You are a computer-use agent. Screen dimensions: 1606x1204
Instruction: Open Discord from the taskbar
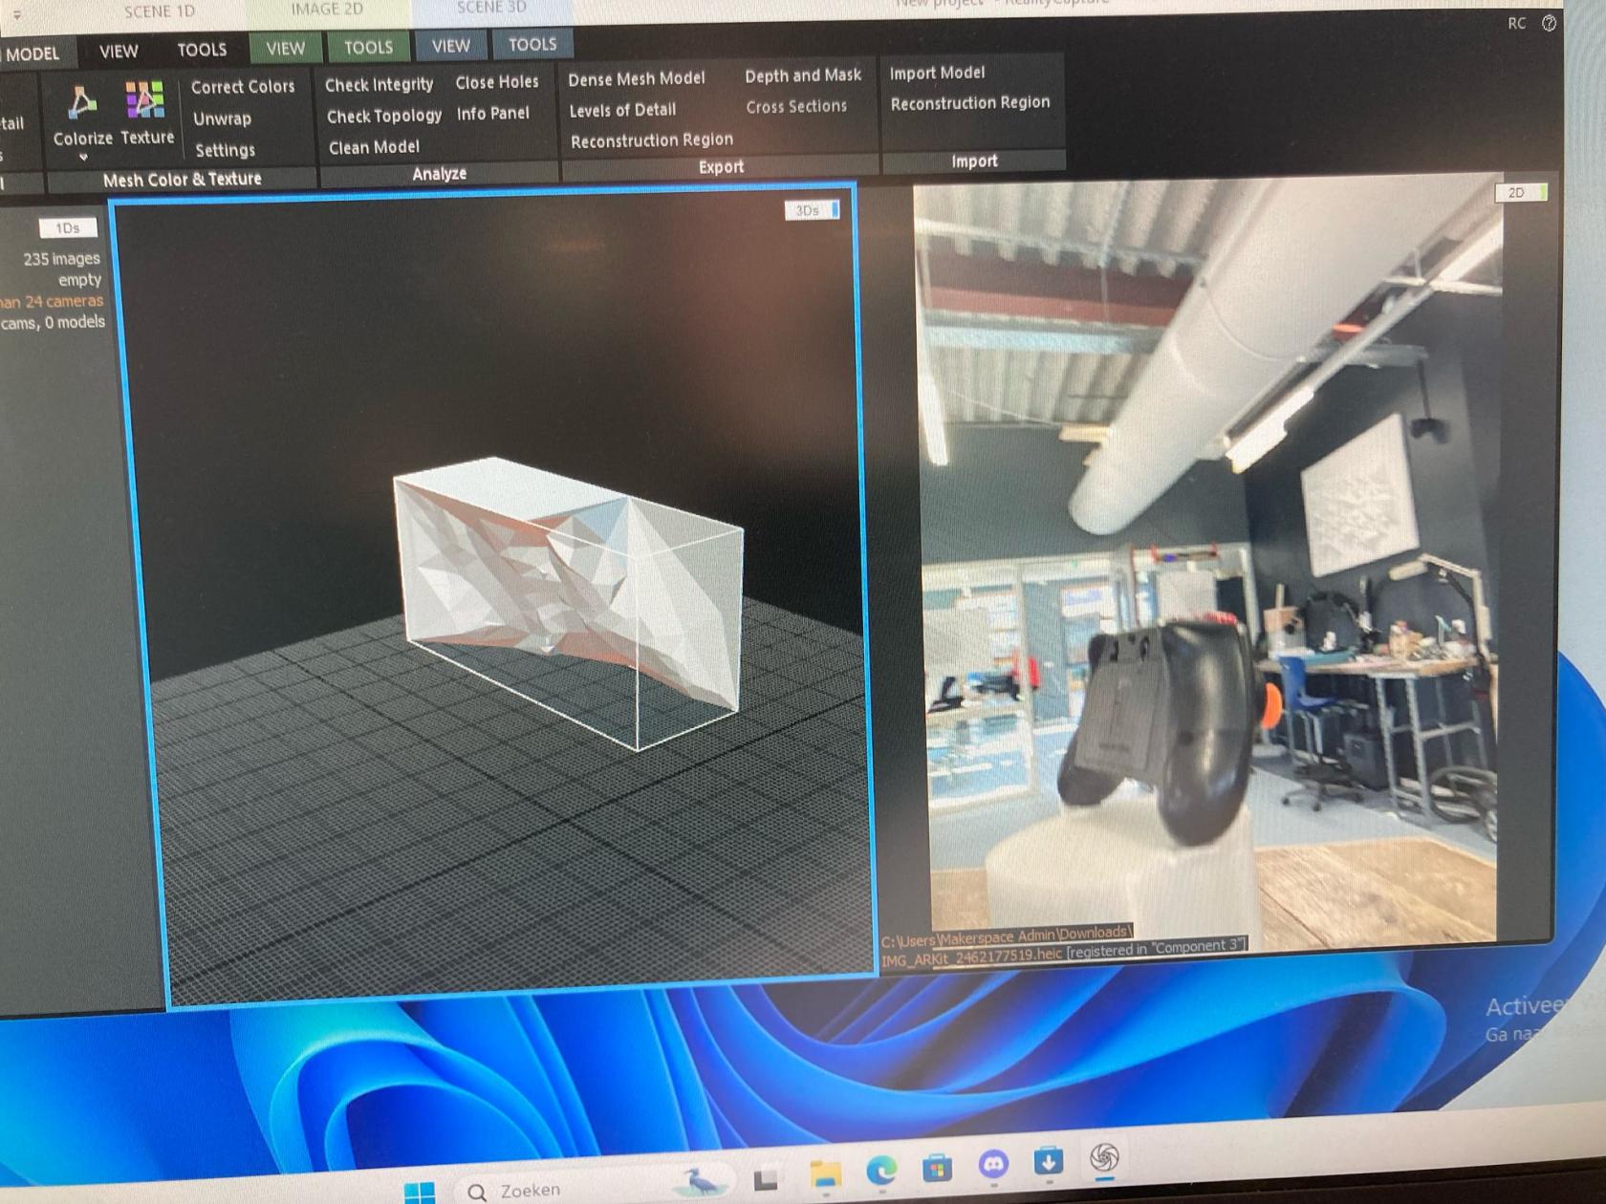pos(993,1165)
